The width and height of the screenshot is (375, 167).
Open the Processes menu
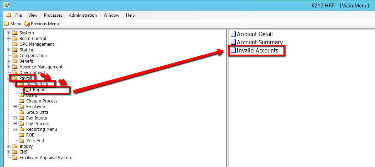[53, 15]
